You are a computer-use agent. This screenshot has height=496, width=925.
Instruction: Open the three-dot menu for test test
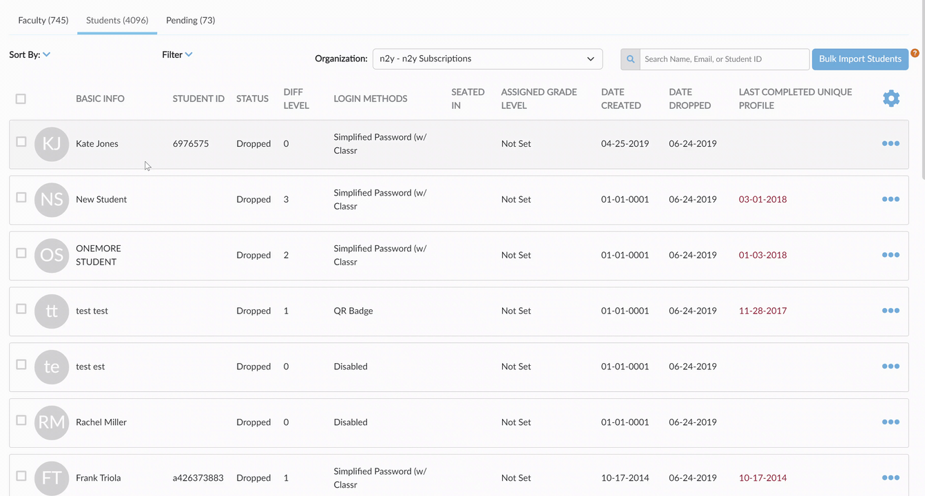click(x=891, y=311)
